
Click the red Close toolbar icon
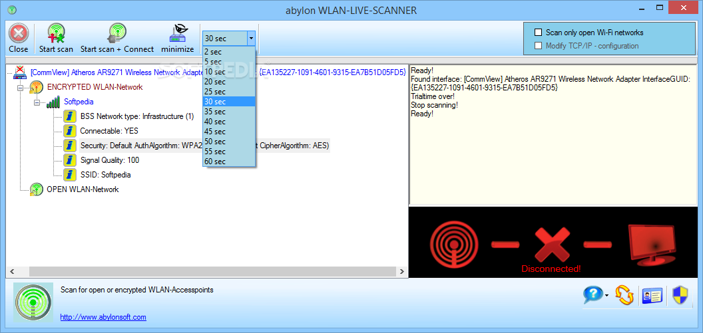point(19,34)
